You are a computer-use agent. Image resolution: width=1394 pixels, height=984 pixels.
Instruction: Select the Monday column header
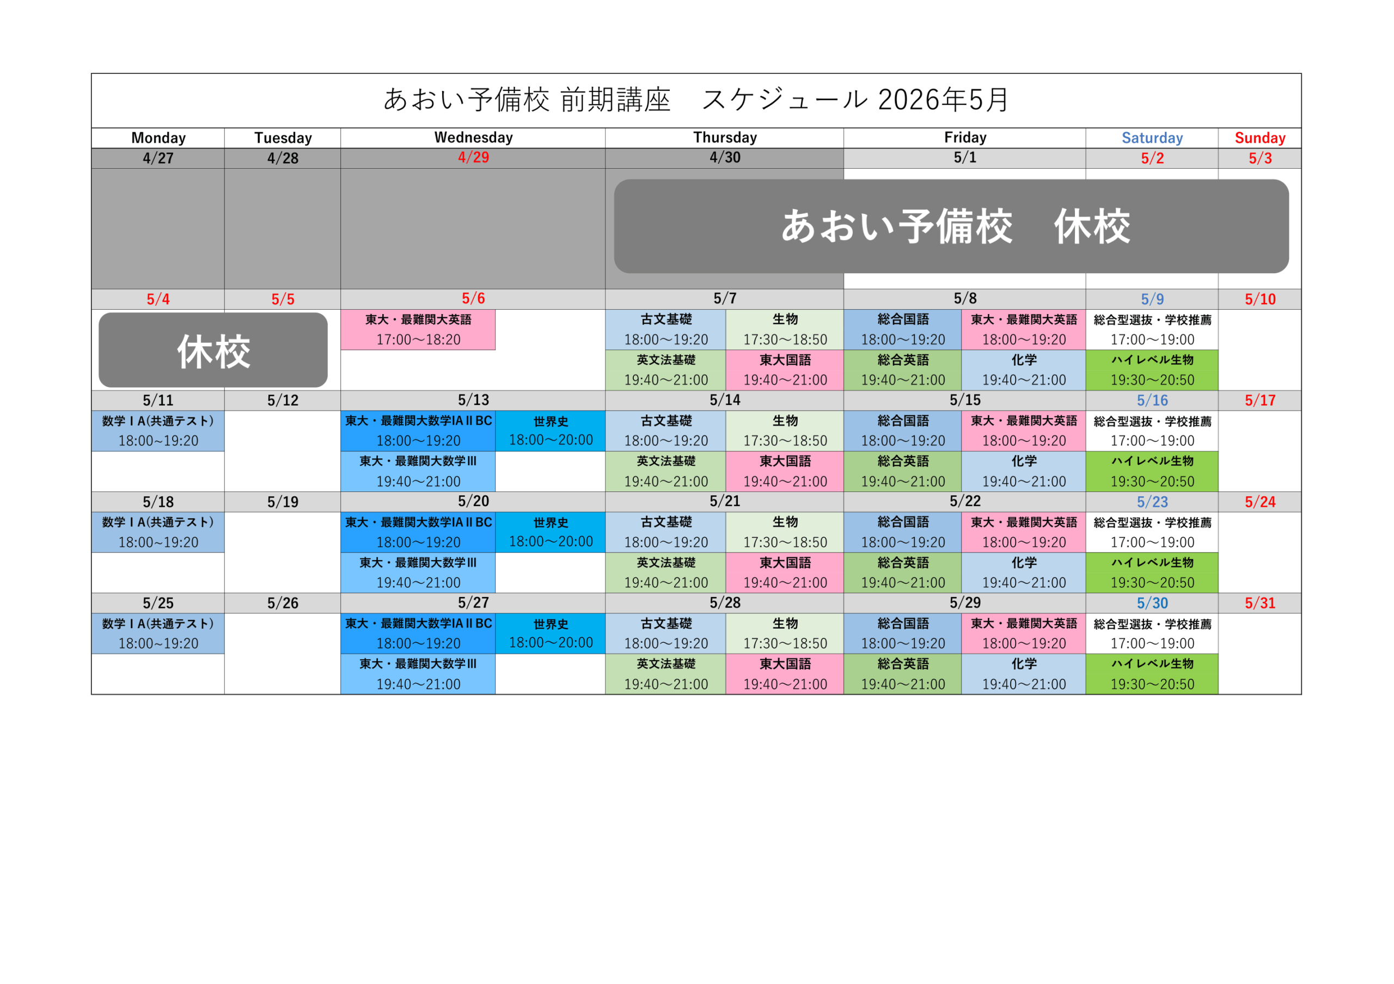point(158,138)
